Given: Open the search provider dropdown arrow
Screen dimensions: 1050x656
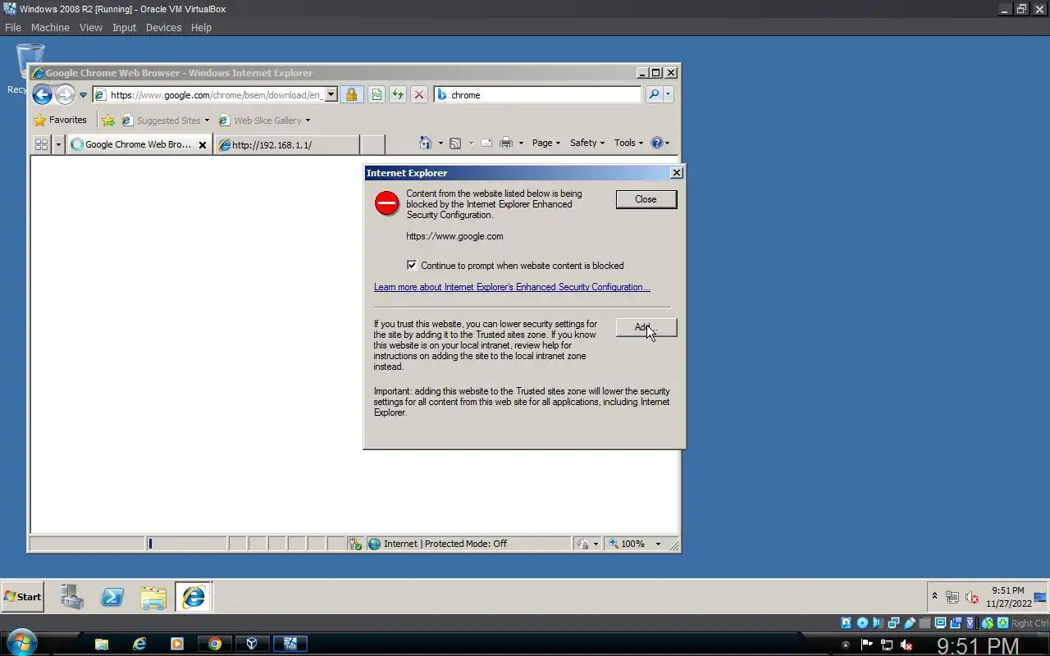Looking at the screenshot, I should 668,95.
